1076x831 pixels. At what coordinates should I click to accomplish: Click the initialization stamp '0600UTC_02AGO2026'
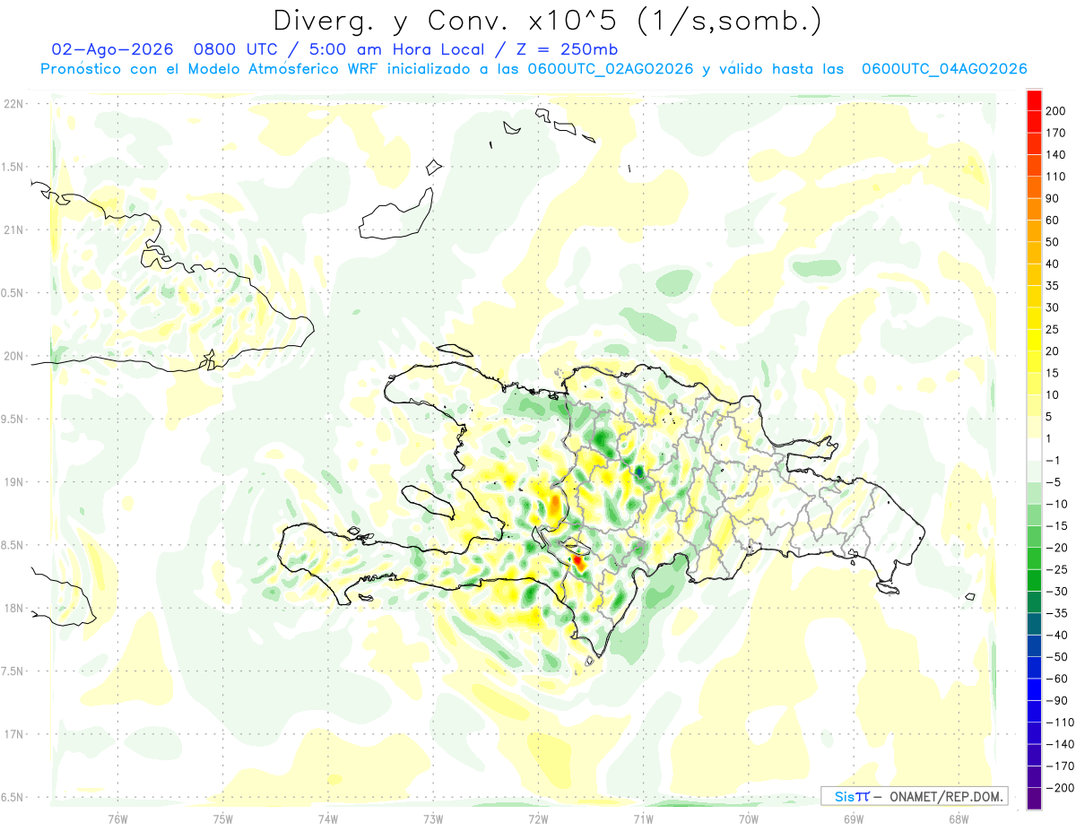[x=611, y=69]
